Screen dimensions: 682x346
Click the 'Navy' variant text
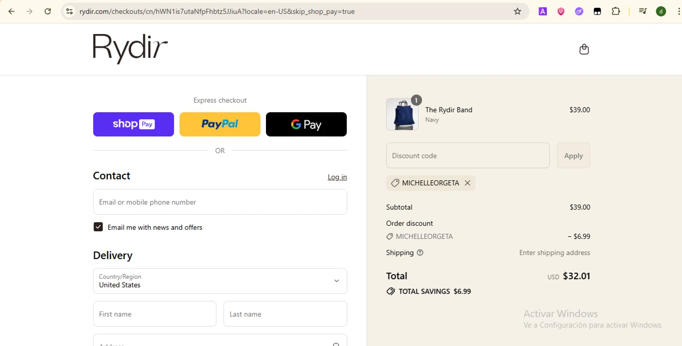tap(432, 120)
